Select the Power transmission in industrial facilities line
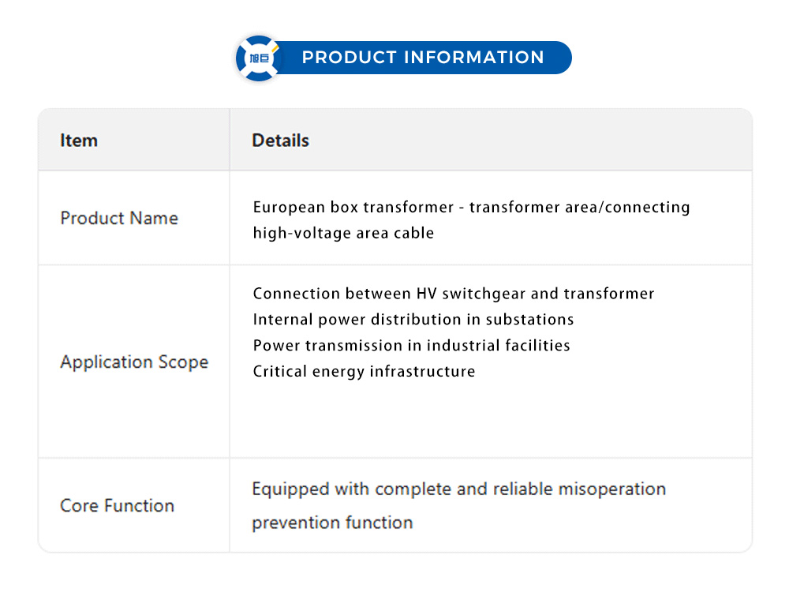Viewport: 789px width, 600px height. pos(411,345)
